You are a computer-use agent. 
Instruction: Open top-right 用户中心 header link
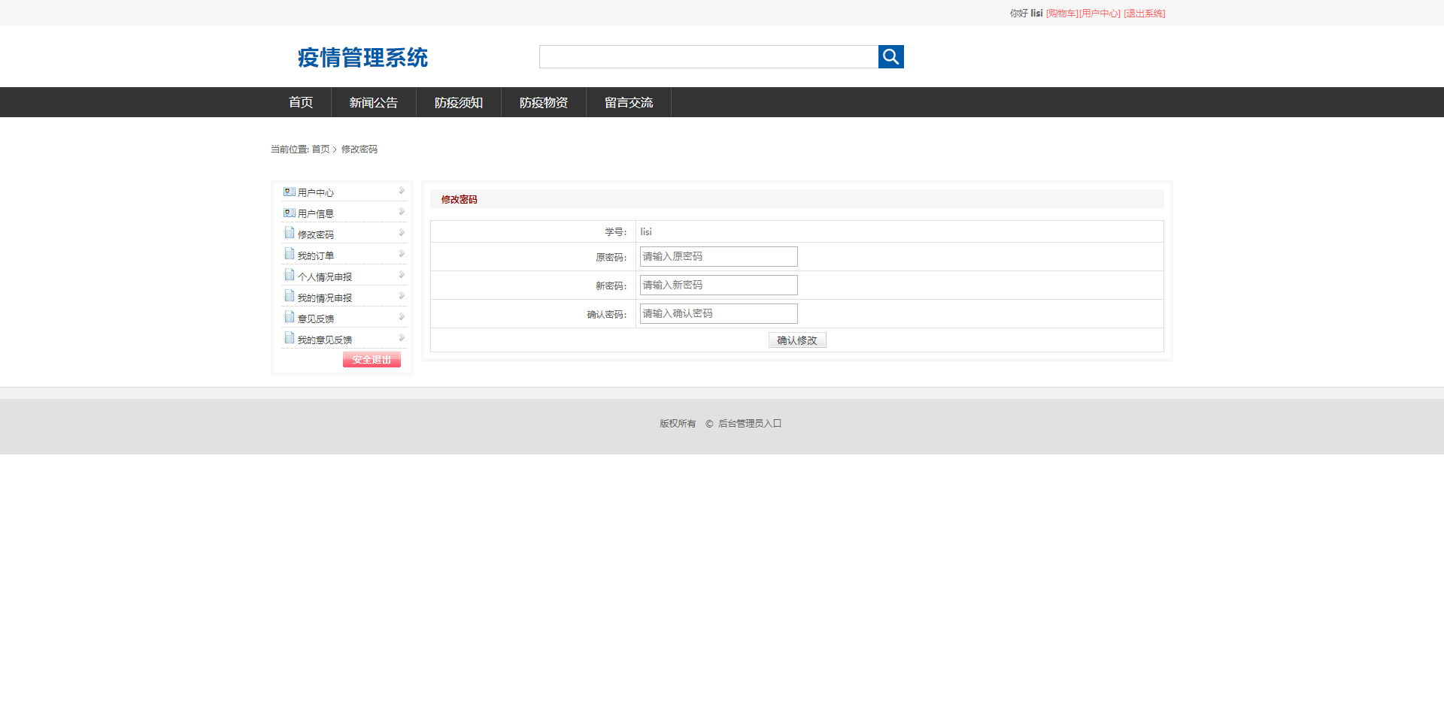click(1100, 14)
